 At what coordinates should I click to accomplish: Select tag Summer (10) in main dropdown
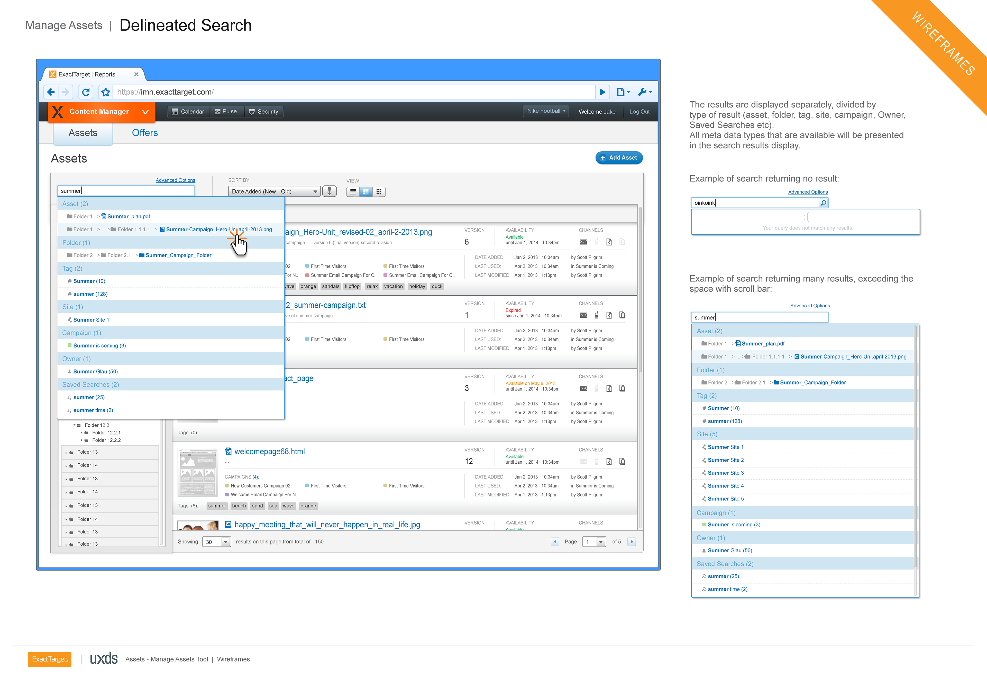click(89, 281)
